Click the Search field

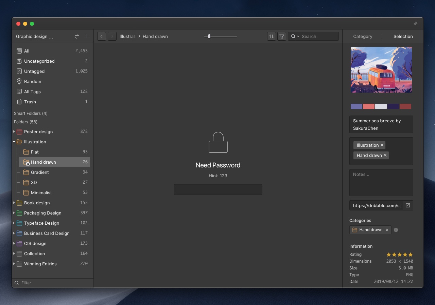(313, 36)
